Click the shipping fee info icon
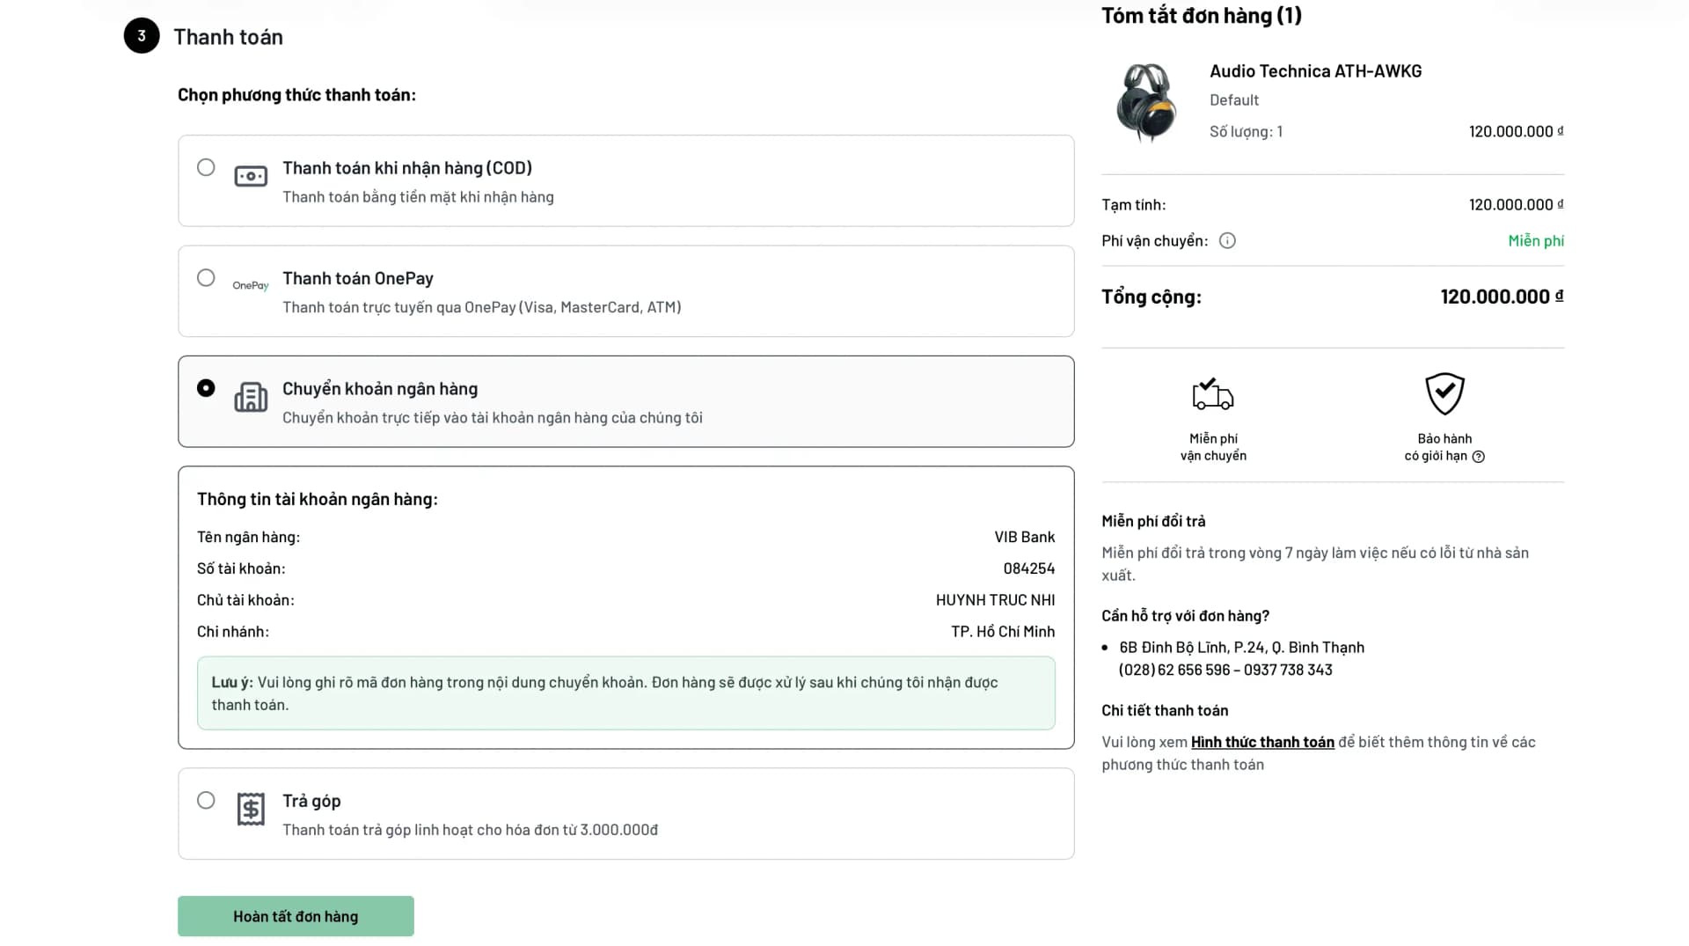The width and height of the screenshot is (1689, 946). [x=1227, y=240]
